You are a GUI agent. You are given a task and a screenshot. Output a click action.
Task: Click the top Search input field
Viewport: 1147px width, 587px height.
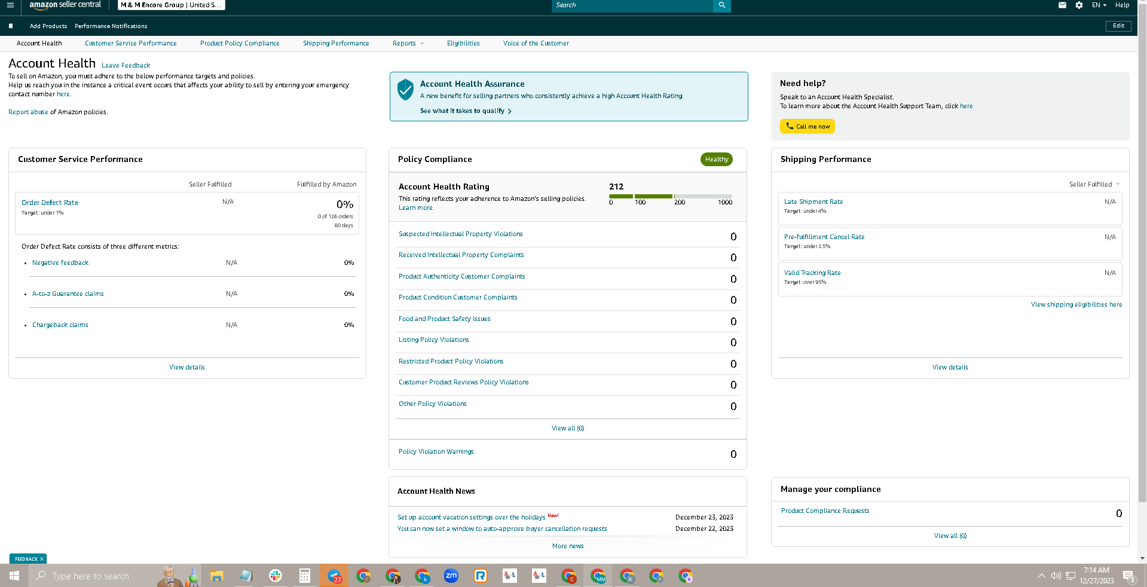tap(632, 5)
